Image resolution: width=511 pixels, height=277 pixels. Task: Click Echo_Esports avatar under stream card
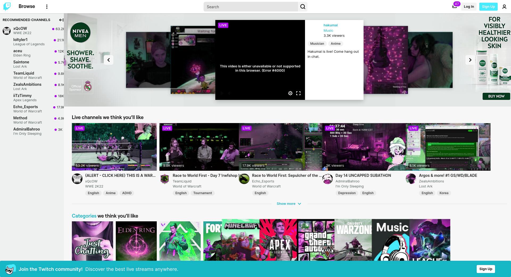[244, 179]
